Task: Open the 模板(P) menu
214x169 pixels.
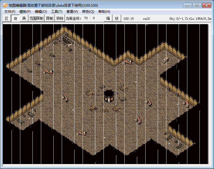Action: point(25,12)
